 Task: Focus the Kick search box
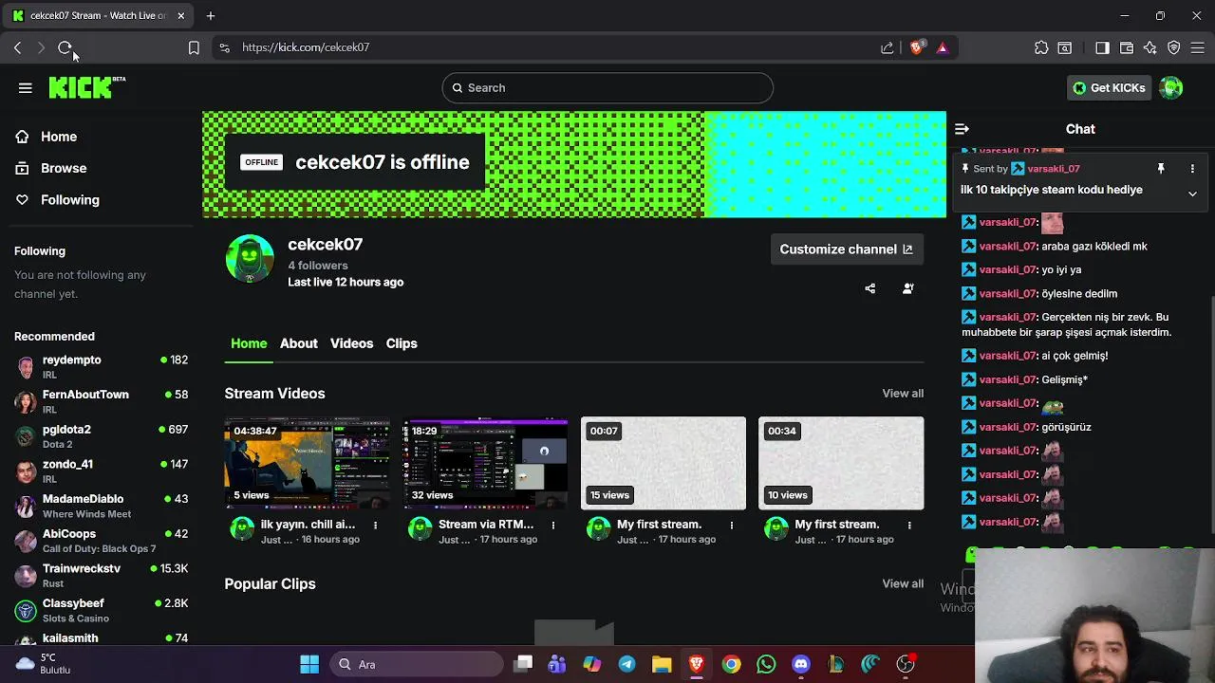(x=607, y=88)
